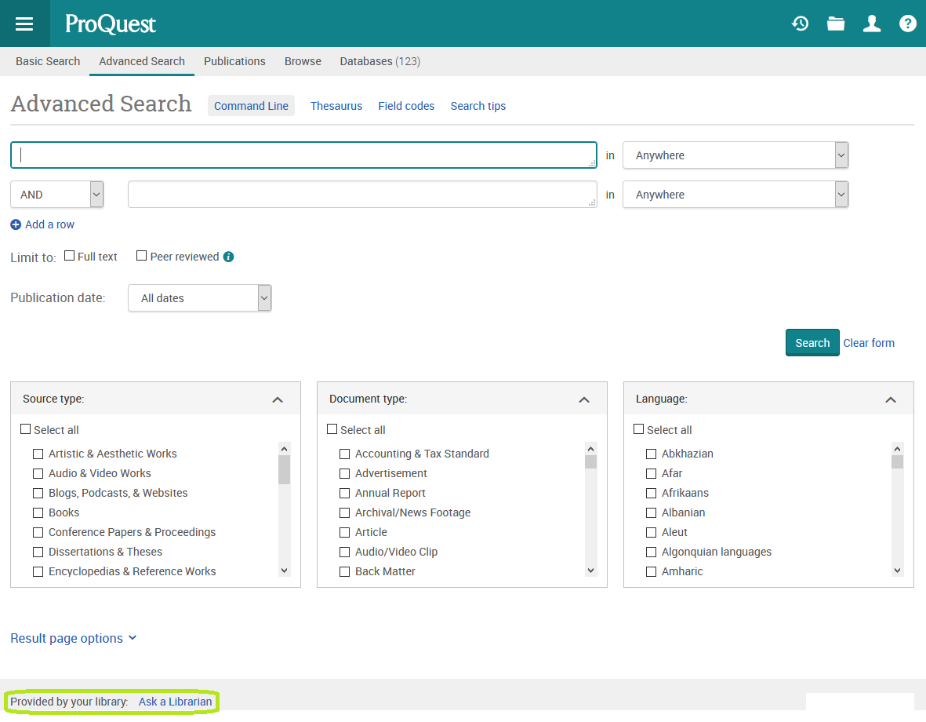Image resolution: width=926 pixels, height=722 pixels.
Task: Check Abkhazian language
Action: [651, 454]
